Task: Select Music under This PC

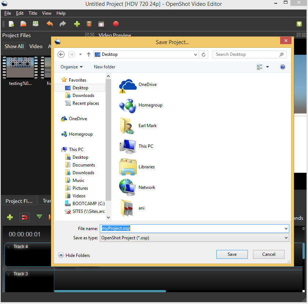Action: [x=75, y=180]
